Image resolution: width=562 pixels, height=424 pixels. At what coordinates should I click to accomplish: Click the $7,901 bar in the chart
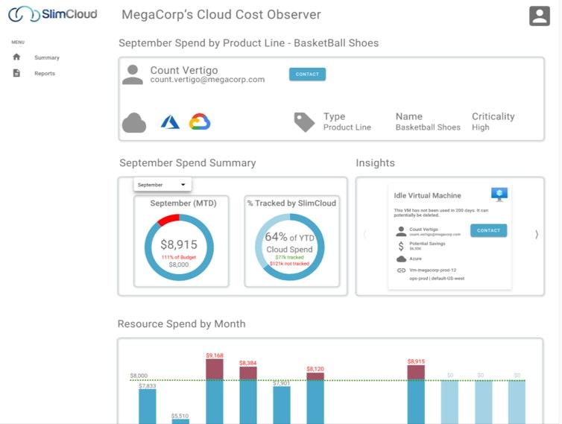pos(282,405)
